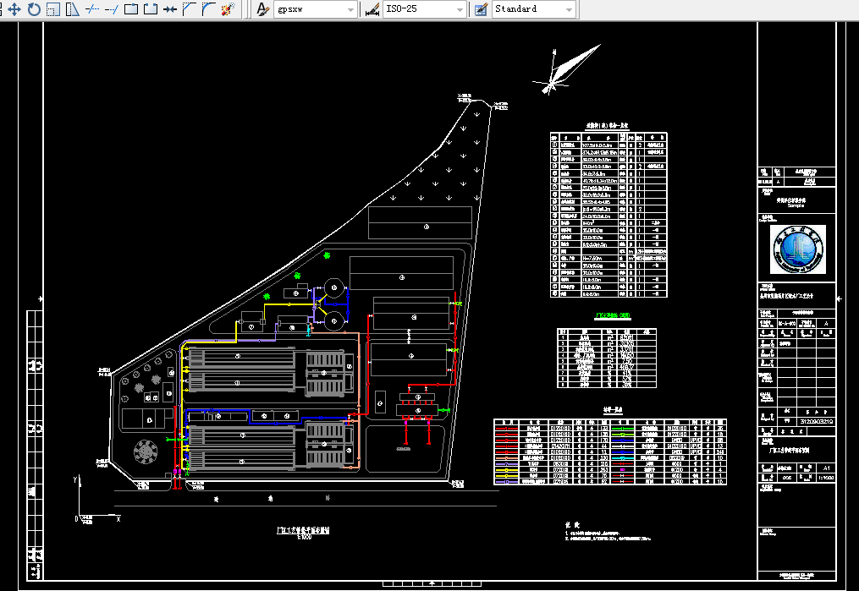
Task: Select the Trim tool
Action: tap(92, 8)
